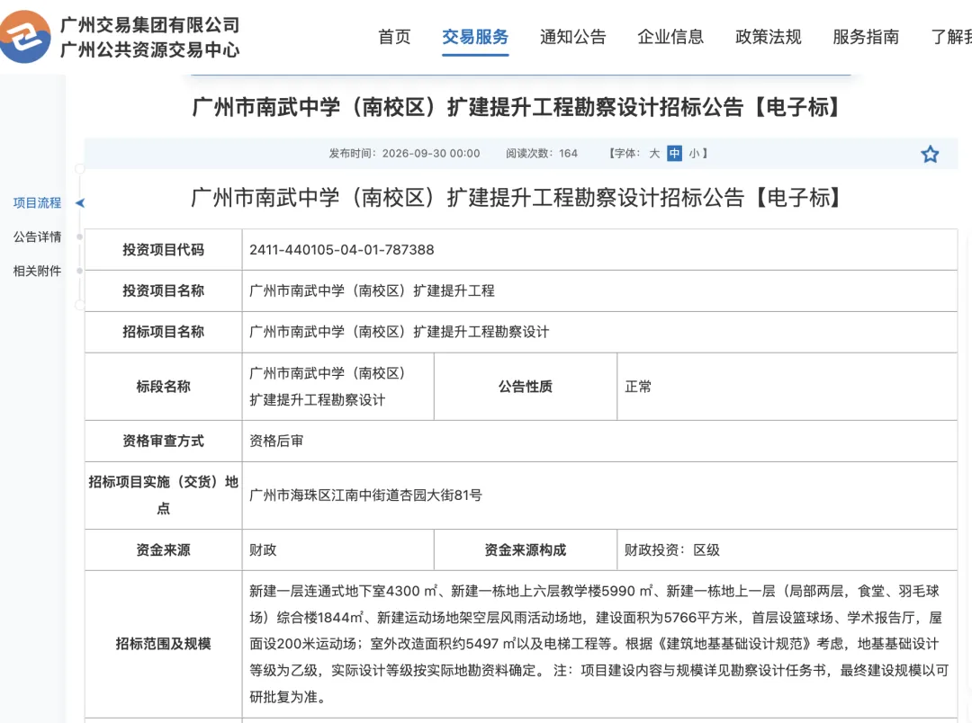Click the 资格审查方式 label cell

163,442
